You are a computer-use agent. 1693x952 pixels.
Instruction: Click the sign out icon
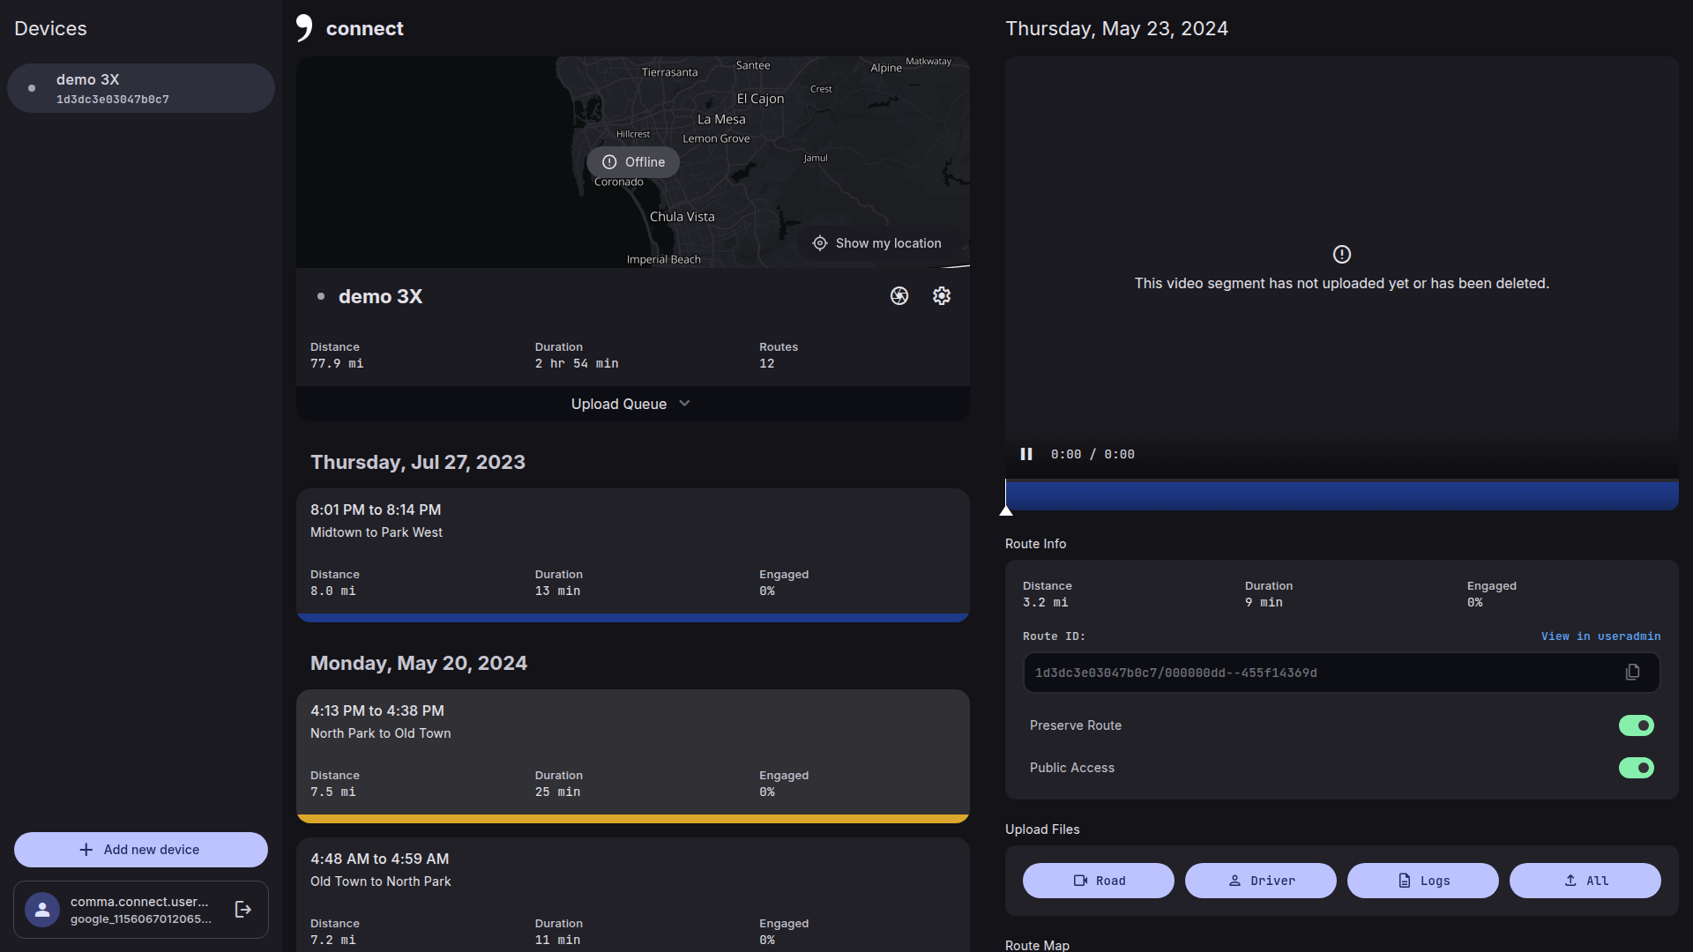click(243, 910)
